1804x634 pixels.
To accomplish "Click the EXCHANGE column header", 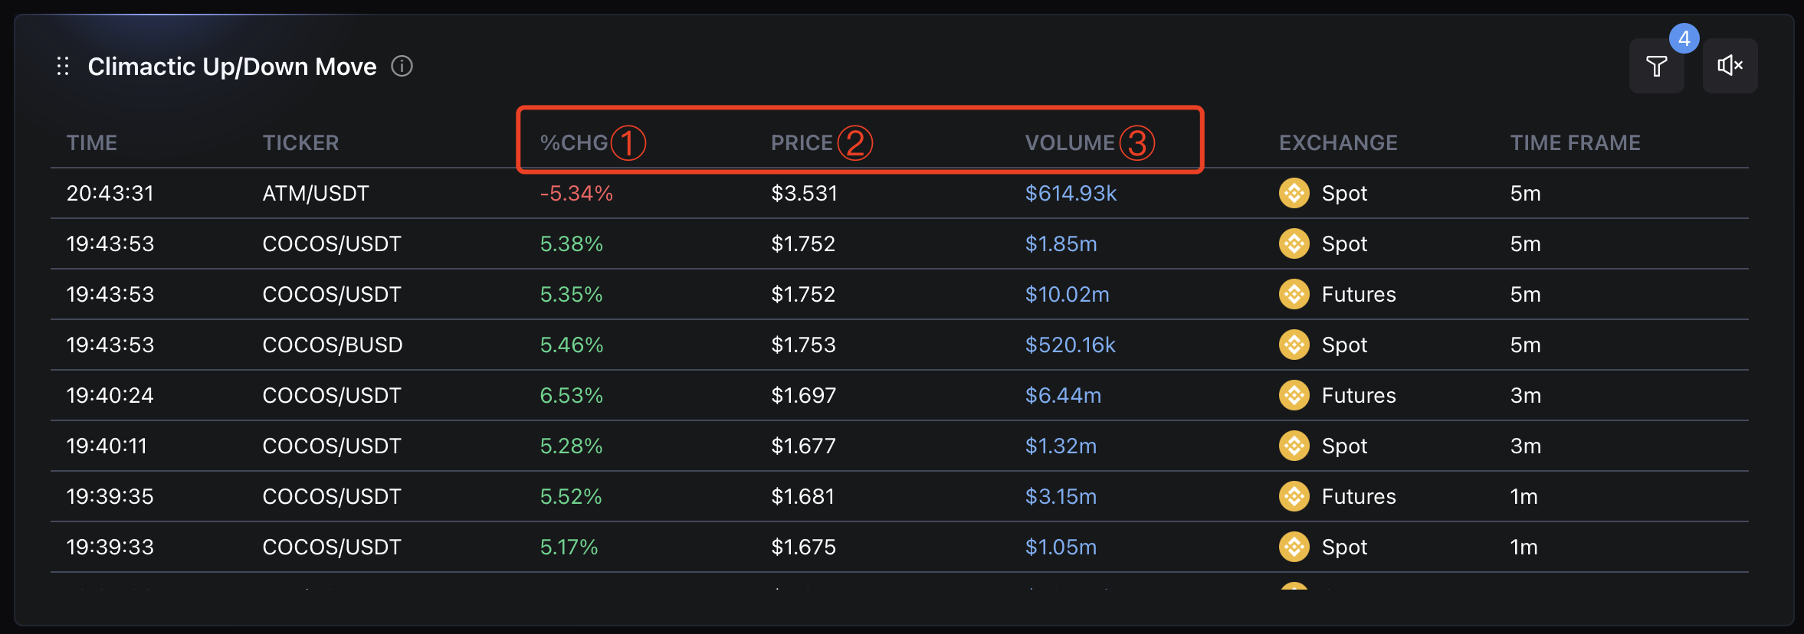I will (1338, 143).
